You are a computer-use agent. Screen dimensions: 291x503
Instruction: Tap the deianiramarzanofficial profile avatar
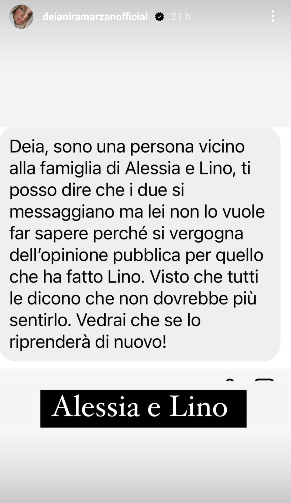coord(21,17)
